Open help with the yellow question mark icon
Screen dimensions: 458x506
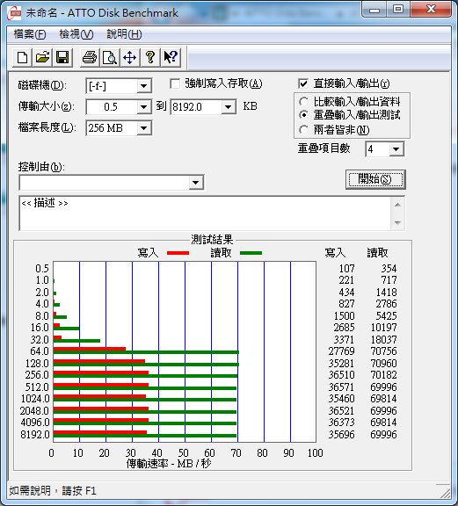(x=150, y=57)
